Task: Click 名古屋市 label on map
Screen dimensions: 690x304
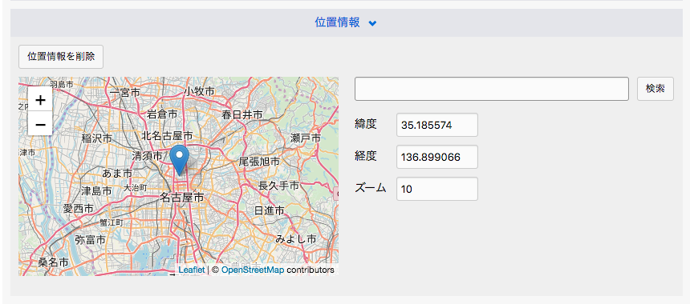Action: 182,198
